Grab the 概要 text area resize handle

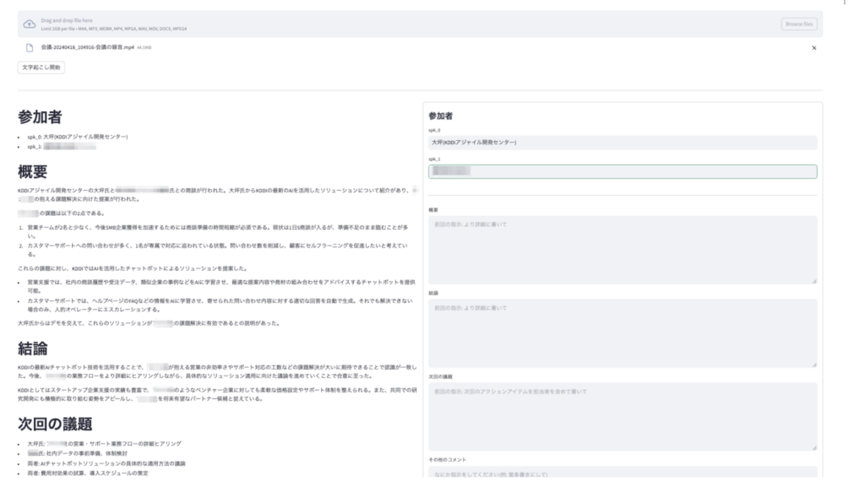[814, 280]
